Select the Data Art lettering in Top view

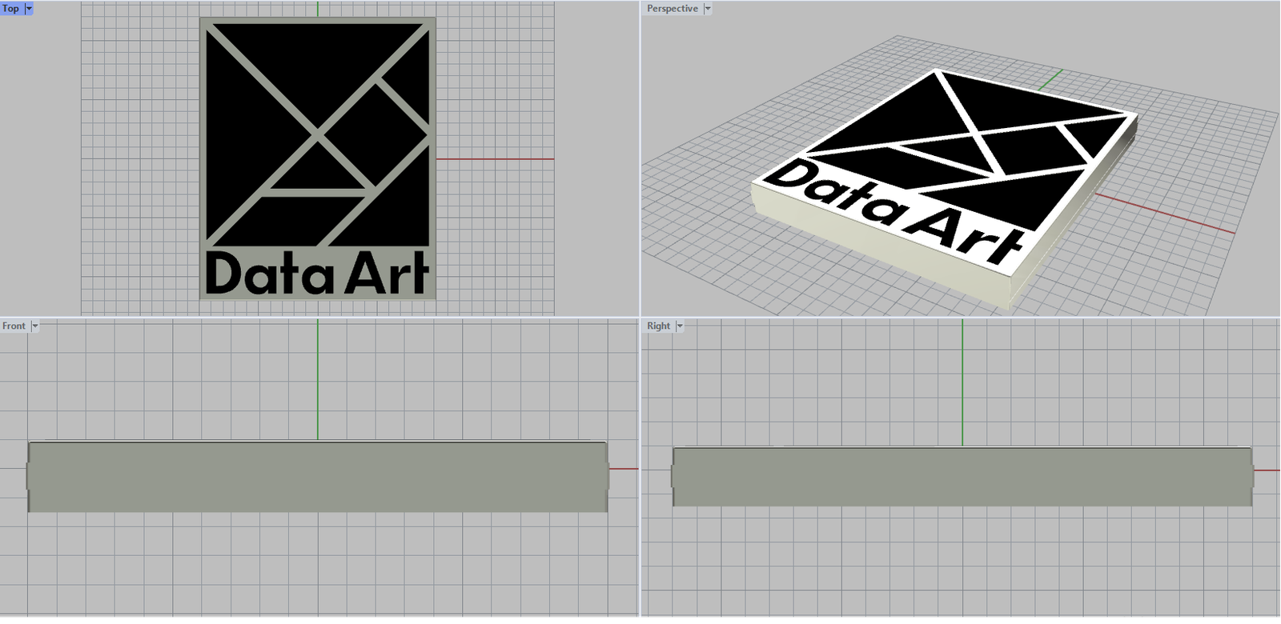click(317, 274)
